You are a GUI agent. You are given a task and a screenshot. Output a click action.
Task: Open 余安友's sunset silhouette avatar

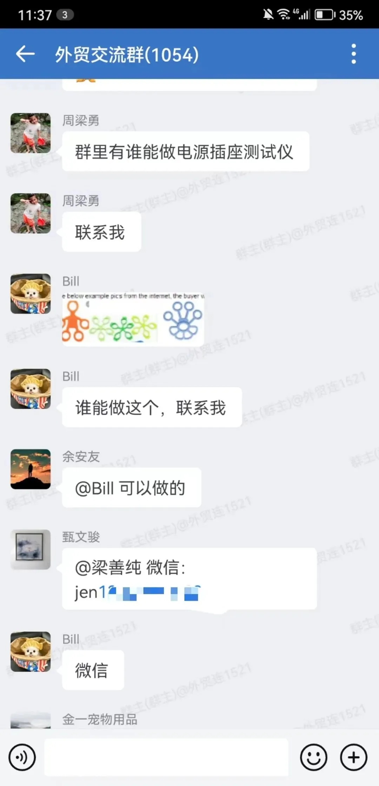(31, 469)
